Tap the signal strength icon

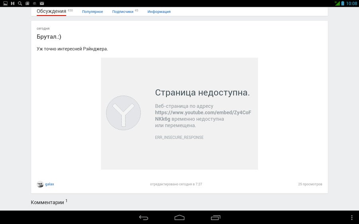click(337, 4)
